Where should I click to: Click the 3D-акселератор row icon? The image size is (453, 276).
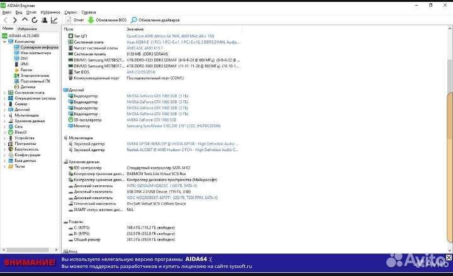point(70,120)
